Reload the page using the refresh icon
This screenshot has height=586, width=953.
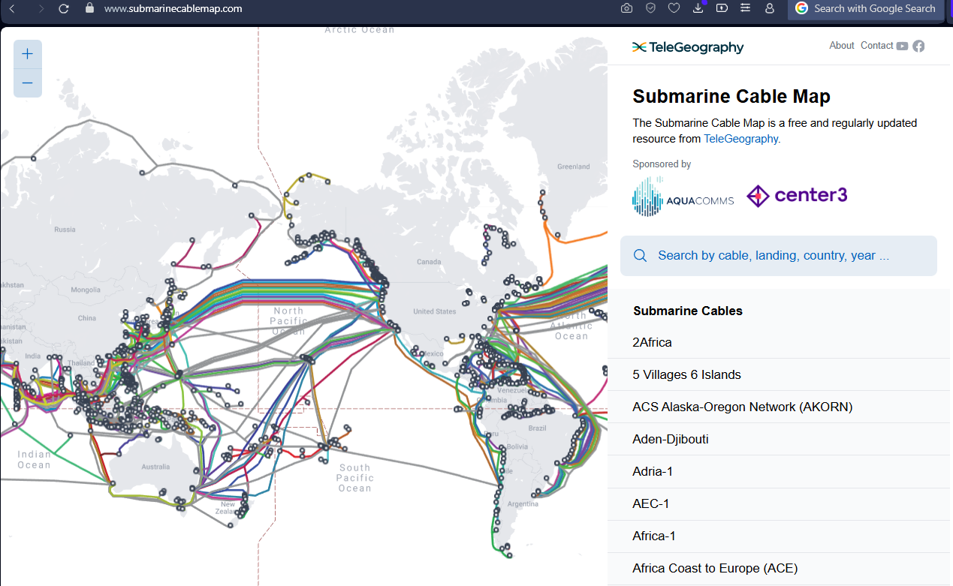point(64,8)
